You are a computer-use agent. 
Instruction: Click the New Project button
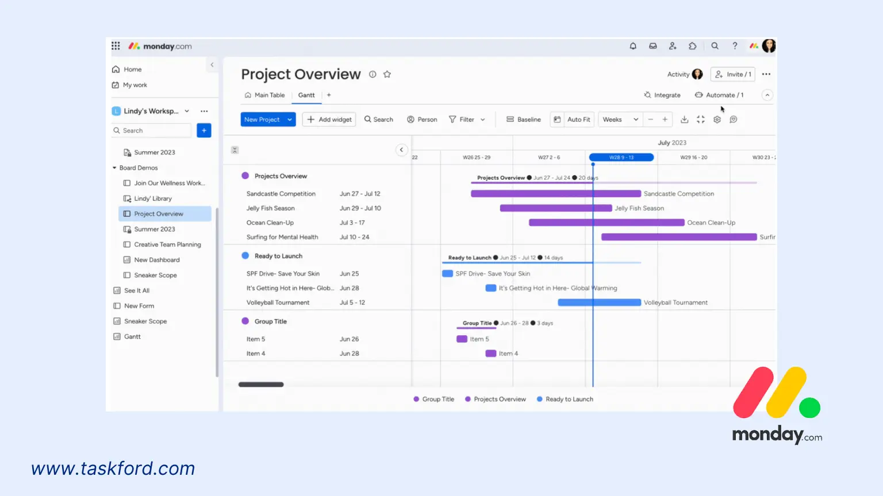tap(262, 119)
